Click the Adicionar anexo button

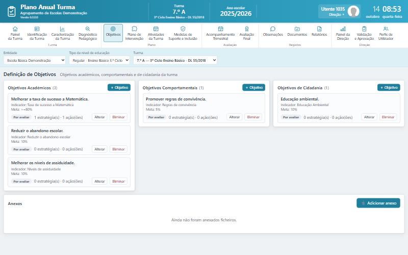378,203
